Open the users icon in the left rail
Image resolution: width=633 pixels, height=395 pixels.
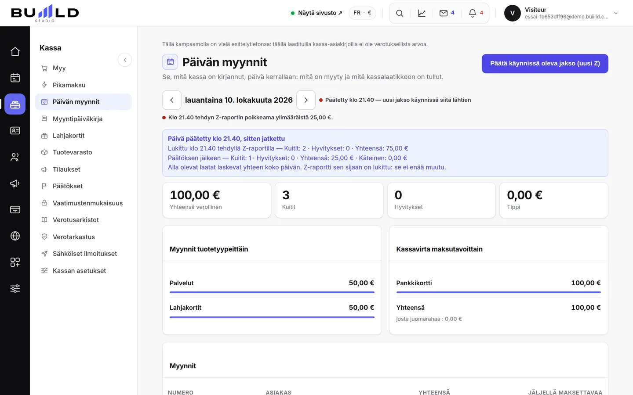tap(15, 157)
